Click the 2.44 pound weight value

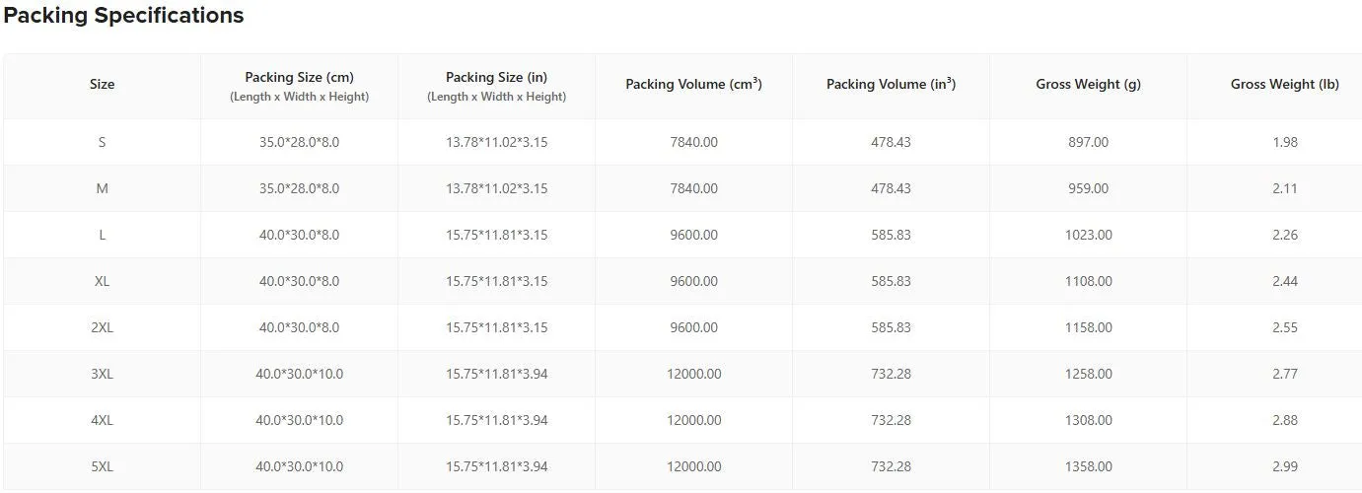[x=1284, y=281]
